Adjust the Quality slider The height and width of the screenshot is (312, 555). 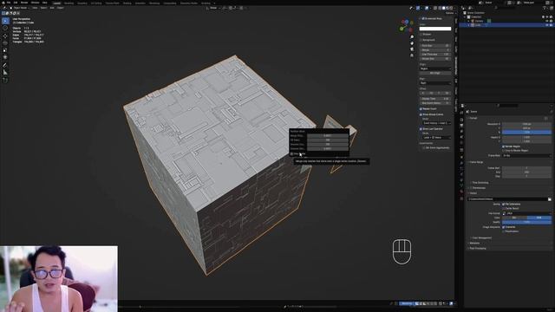click(526, 222)
